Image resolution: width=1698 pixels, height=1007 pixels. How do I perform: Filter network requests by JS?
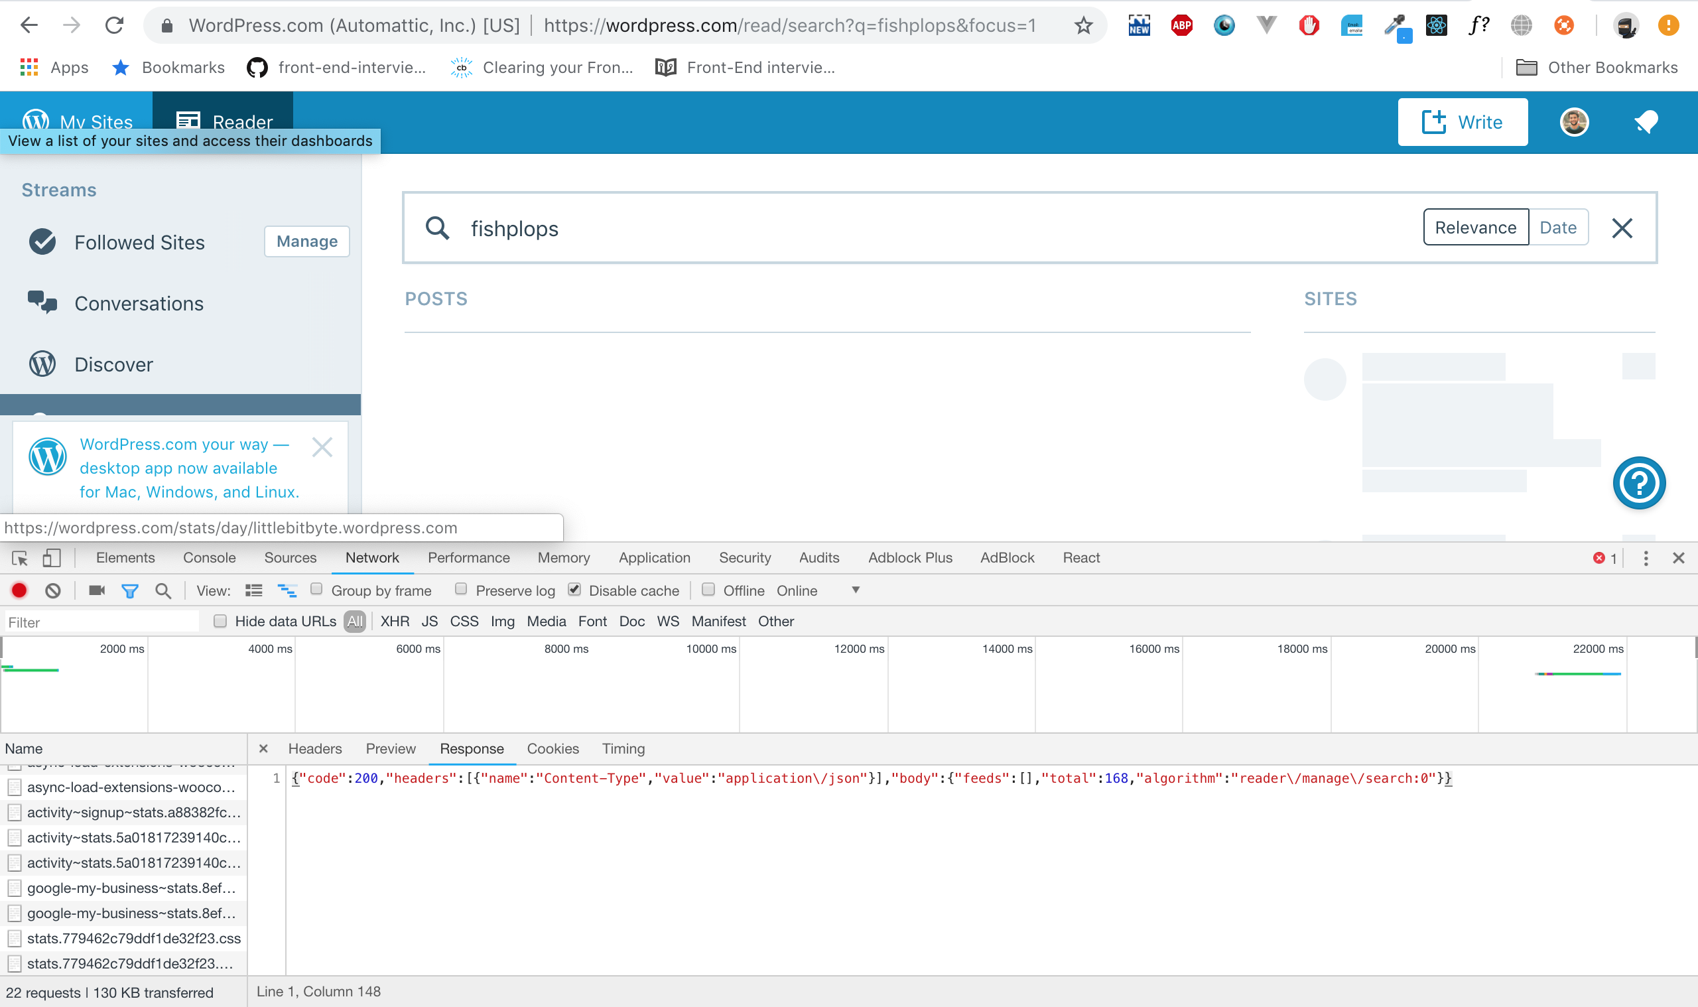[429, 621]
